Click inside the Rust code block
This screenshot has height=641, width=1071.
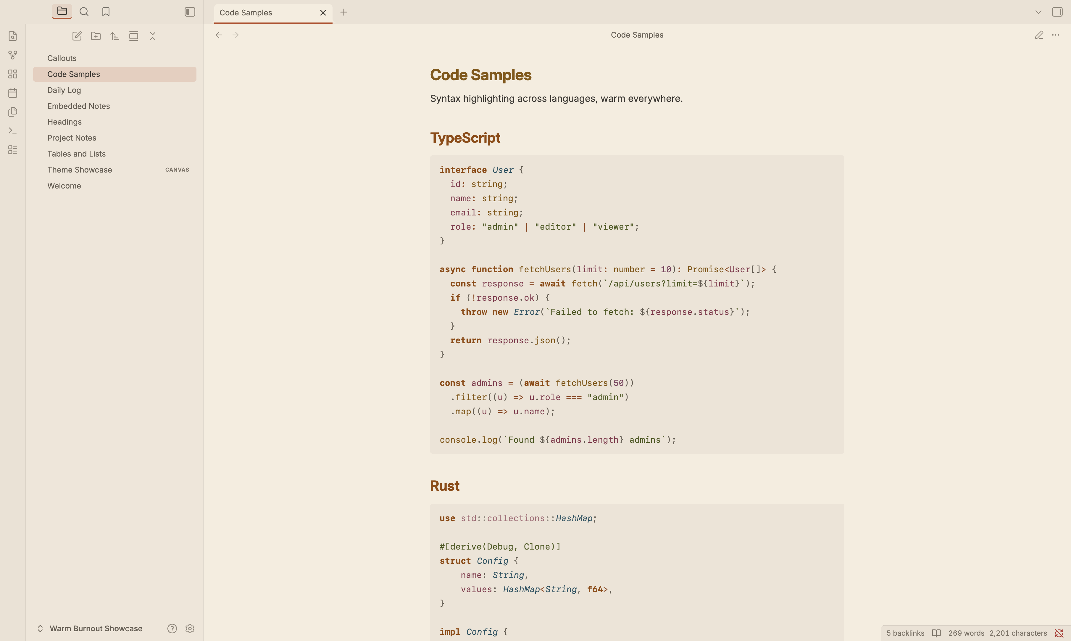coord(637,572)
